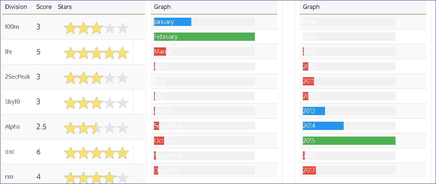Screen dimensions: 436x184
Task: Click the fifth star in 100m row
Action: pyautogui.click(x=122, y=28)
